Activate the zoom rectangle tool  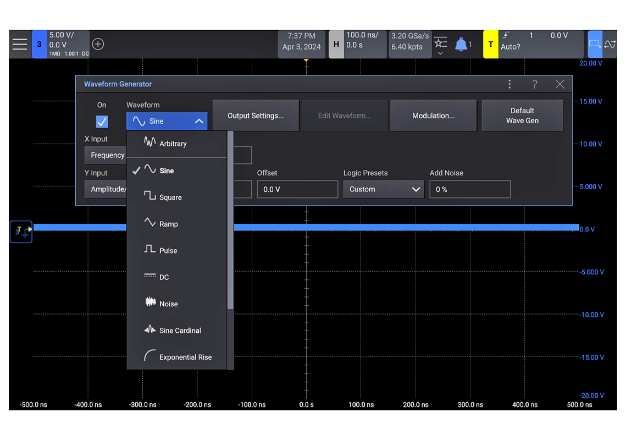click(x=594, y=44)
